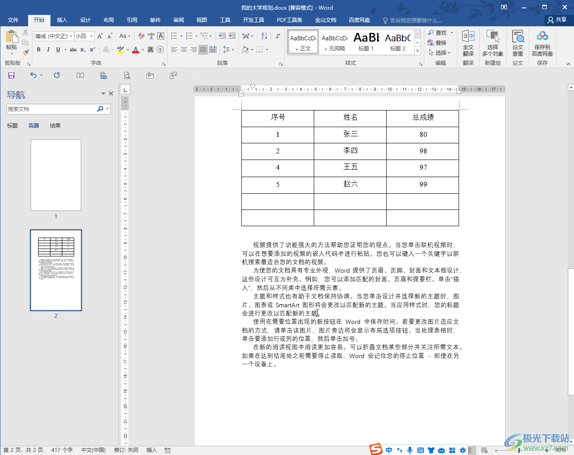574x455 pixels.
Task: Apply character border icon
Action: point(161,36)
